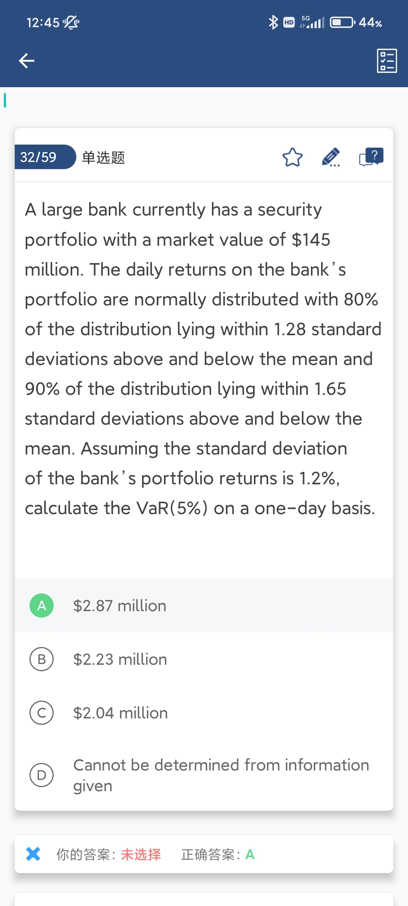The image size is (408, 906).
Task: Select option C circle
Action: tap(42, 713)
